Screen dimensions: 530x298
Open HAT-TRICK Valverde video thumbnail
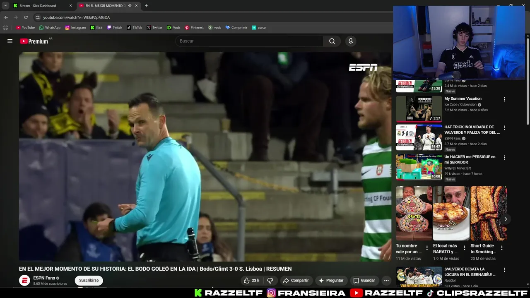coord(419,137)
